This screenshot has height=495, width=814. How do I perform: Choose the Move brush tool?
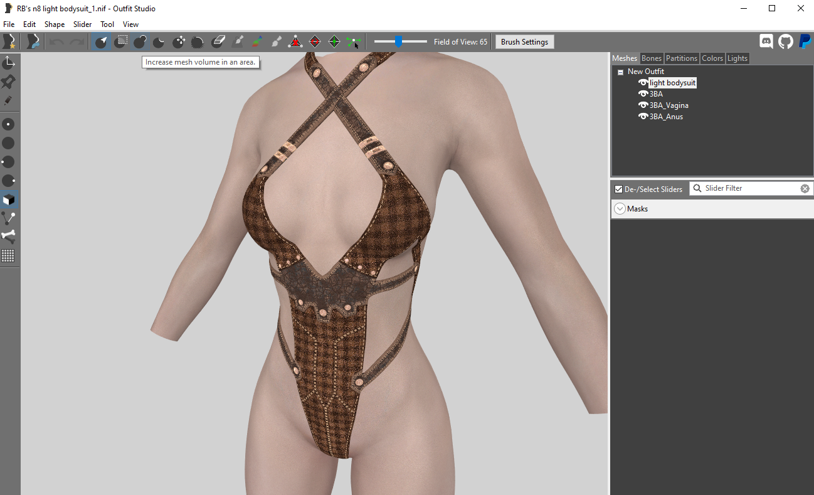pyautogui.click(x=179, y=42)
